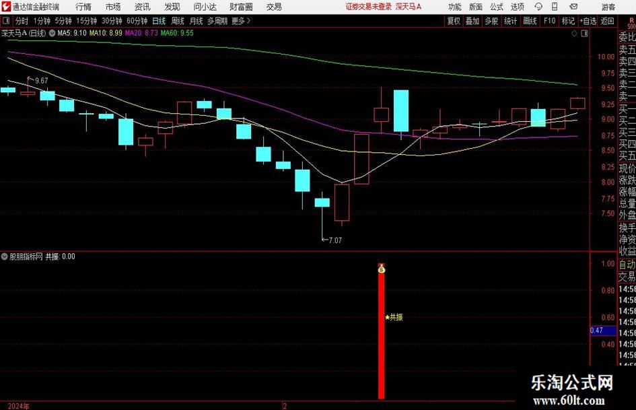Switch to 5分钟 period tab
636x410 pixels.
(63, 21)
